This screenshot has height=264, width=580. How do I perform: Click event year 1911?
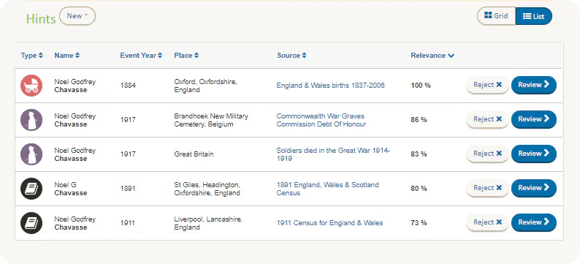pos(128,223)
